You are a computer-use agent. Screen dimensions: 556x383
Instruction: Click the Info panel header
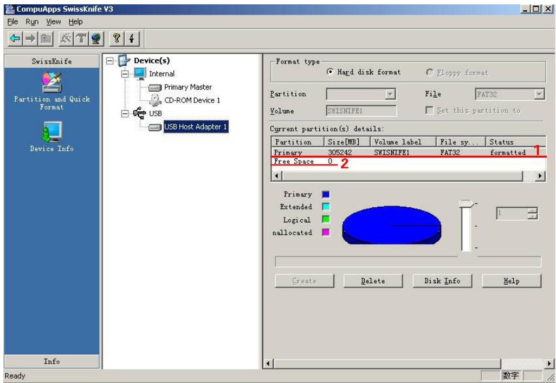[x=52, y=361]
